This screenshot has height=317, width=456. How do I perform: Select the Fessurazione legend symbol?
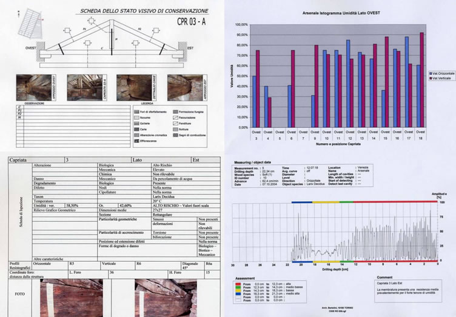coord(175,118)
